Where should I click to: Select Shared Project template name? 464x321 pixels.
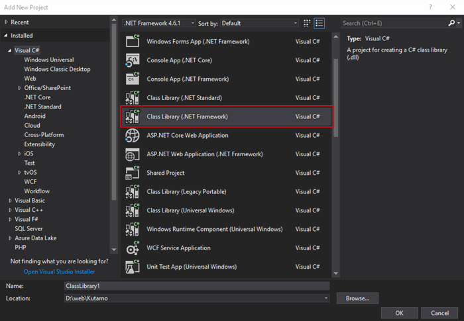point(166,173)
